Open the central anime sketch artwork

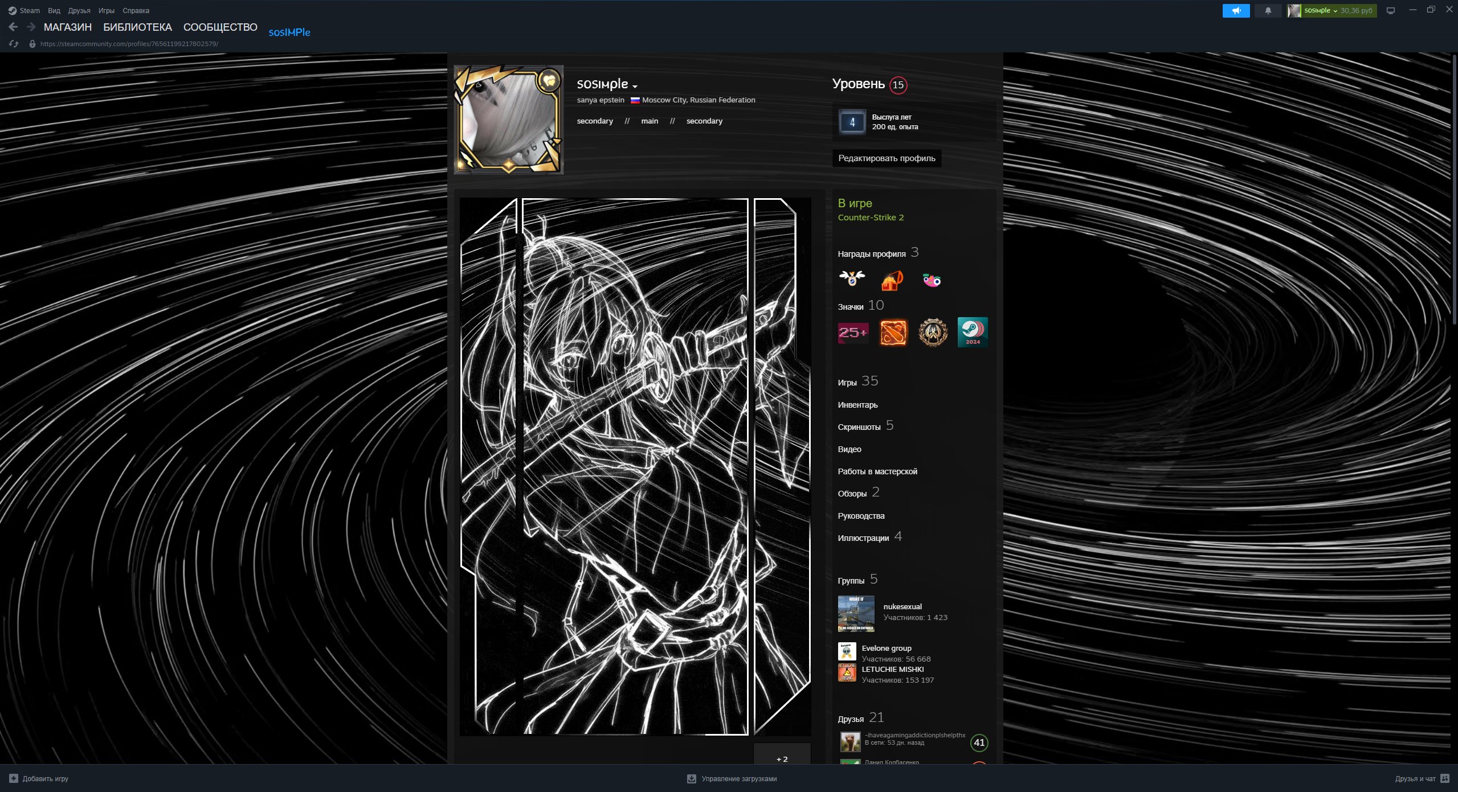click(635, 467)
